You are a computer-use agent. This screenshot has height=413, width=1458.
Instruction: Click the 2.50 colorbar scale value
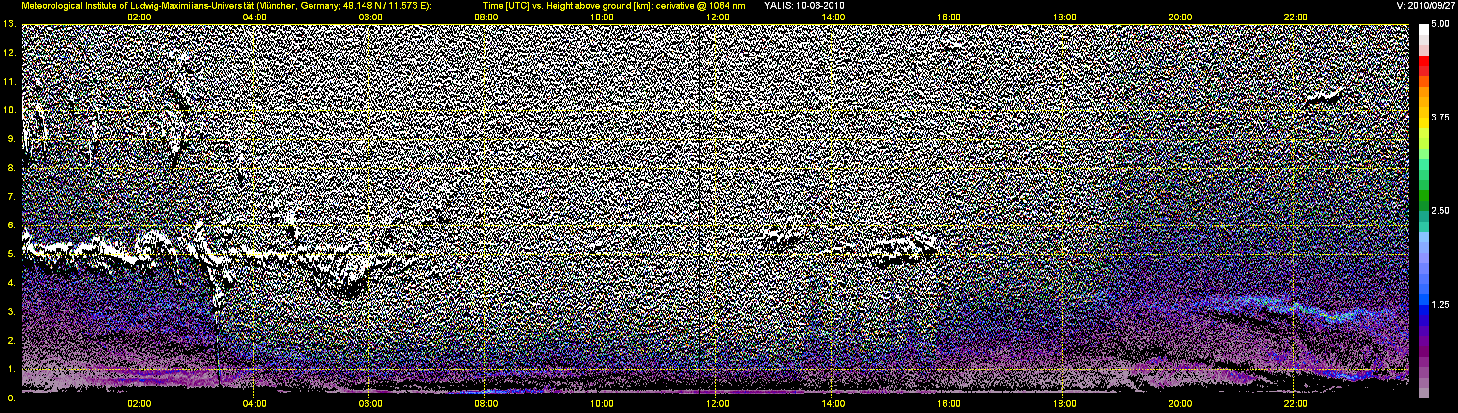click(1441, 210)
